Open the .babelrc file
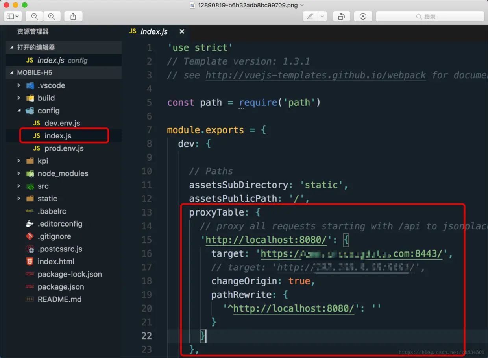The width and height of the screenshot is (488, 358). [52, 211]
